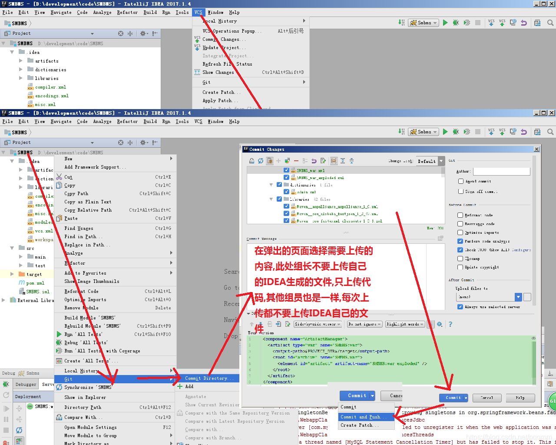Screen dimensions: 556x445
Task: Click VCS Update Project icon in upper window
Action: 491,23
